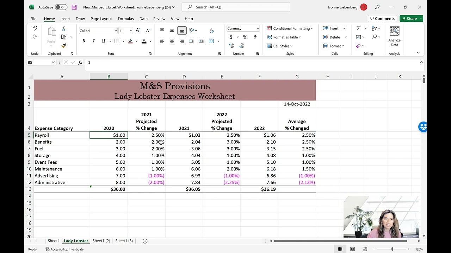Image resolution: width=451 pixels, height=253 pixels.
Task: Open the Currency number format dropdown
Action: [258, 28]
